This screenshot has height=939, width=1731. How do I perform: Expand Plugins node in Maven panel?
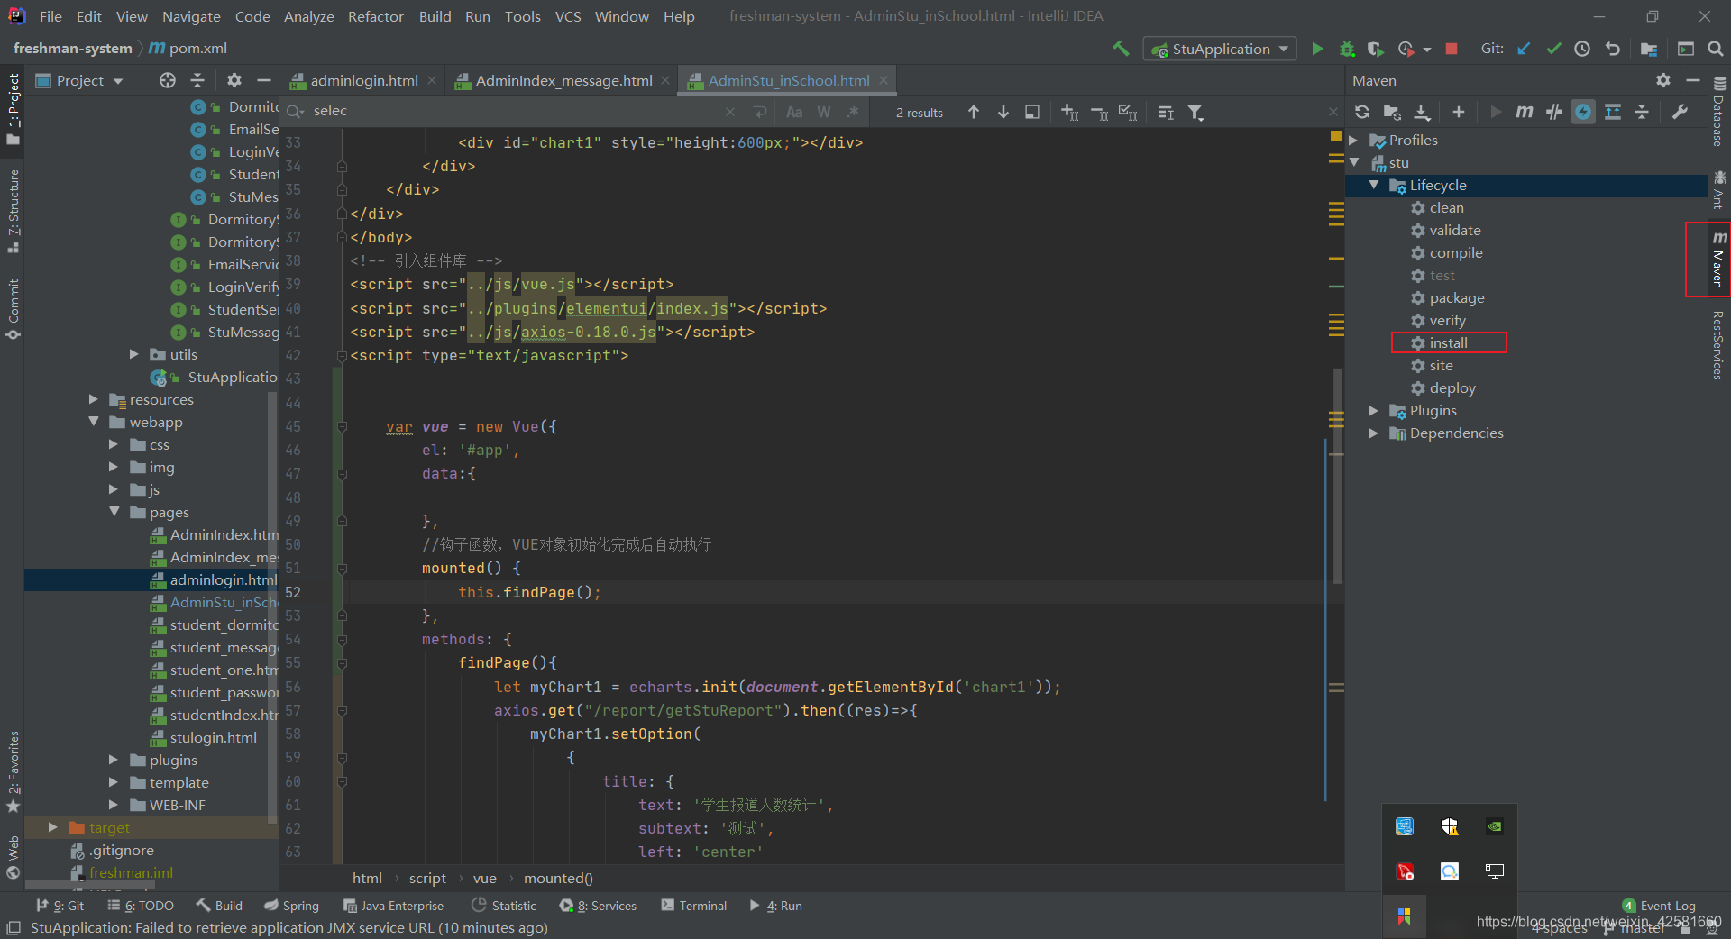click(x=1374, y=411)
